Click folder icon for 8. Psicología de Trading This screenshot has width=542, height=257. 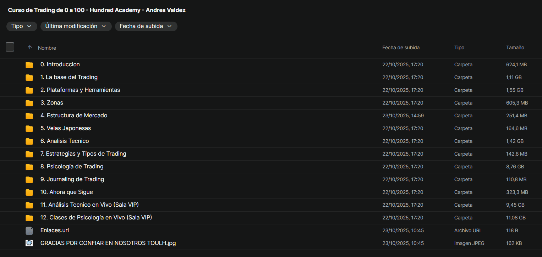pos(29,167)
